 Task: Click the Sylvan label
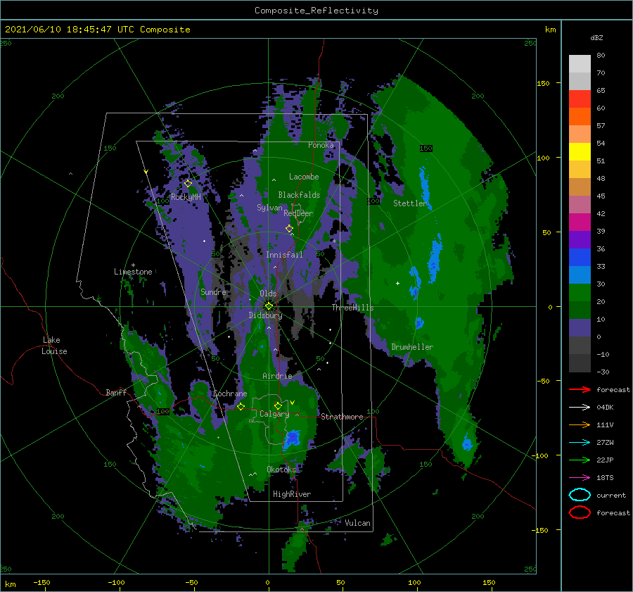[269, 208]
